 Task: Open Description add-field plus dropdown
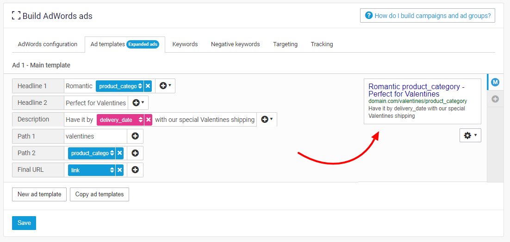click(267, 119)
